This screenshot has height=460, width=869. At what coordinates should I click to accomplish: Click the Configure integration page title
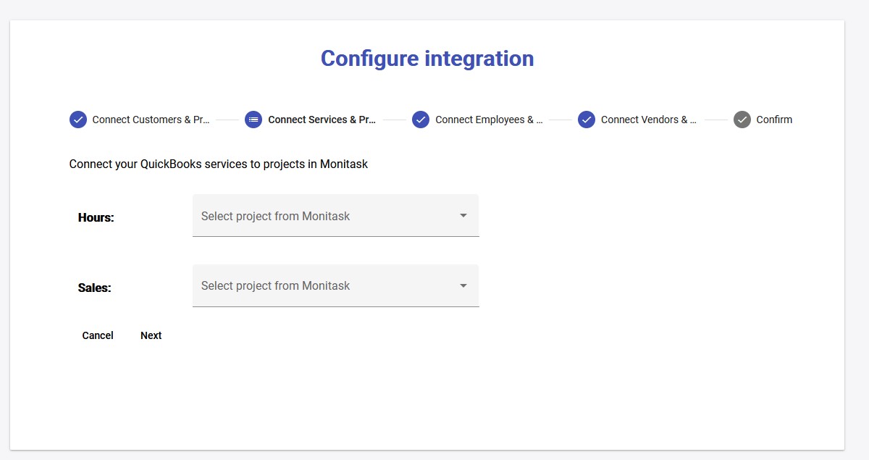tap(427, 58)
